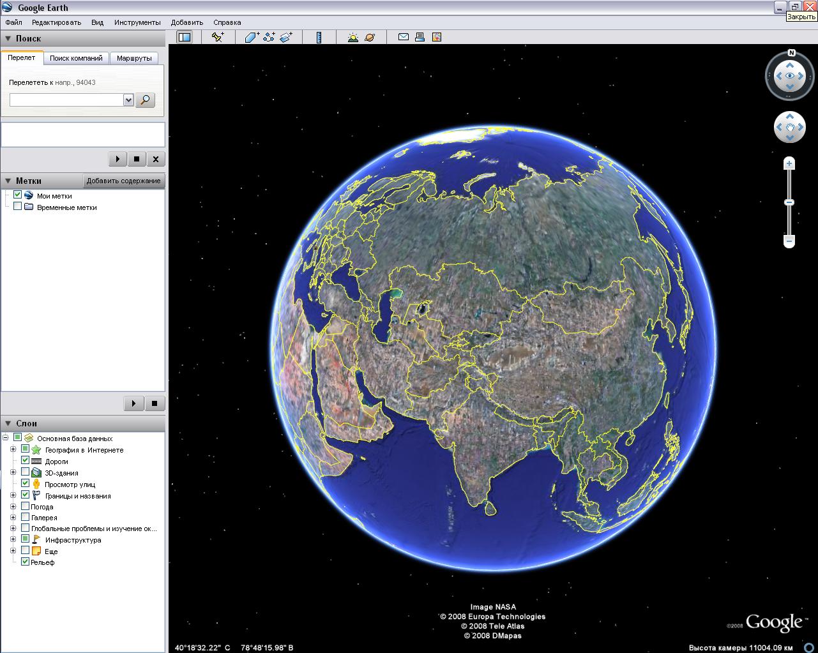Play tour button below the Метки list
This screenshot has height=653, width=818.
click(x=133, y=403)
